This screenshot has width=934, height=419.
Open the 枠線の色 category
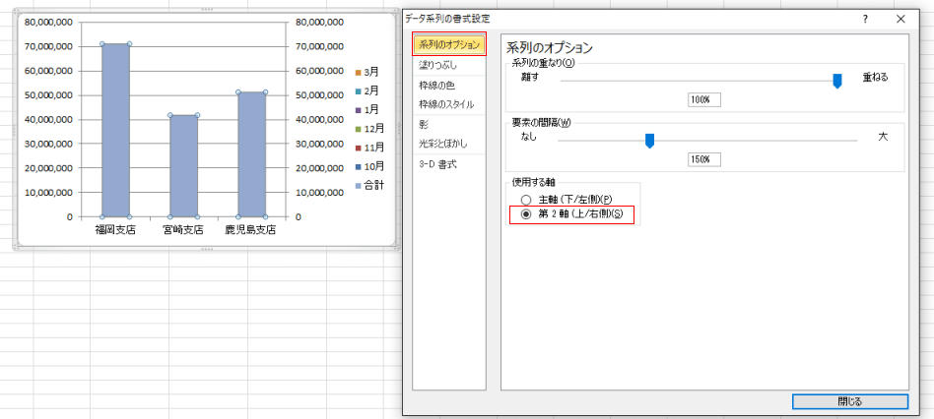(x=437, y=85)
